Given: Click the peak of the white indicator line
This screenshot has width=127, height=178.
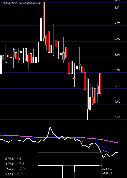Looking at the screenshot, I should point(50,127).
